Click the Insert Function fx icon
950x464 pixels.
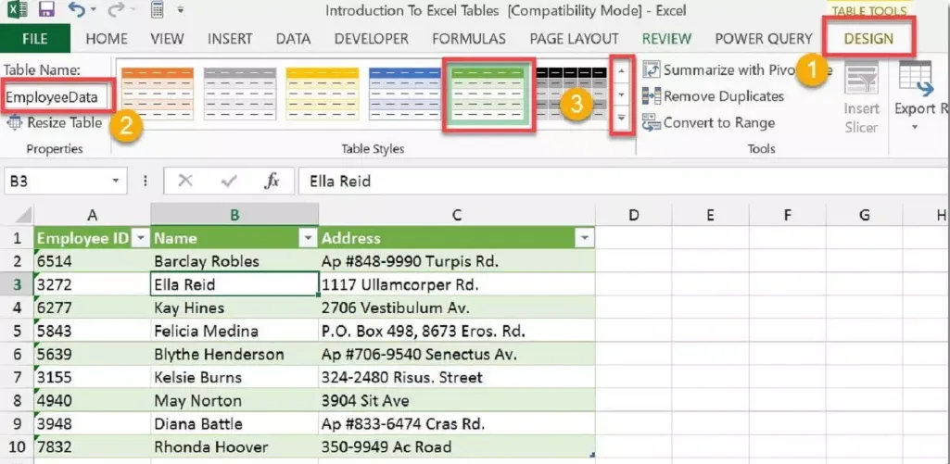click(x=272, y=182)
